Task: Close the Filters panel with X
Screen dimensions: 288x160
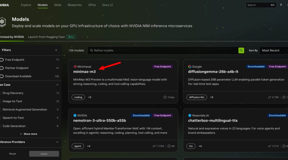Action: click(56, 50)
